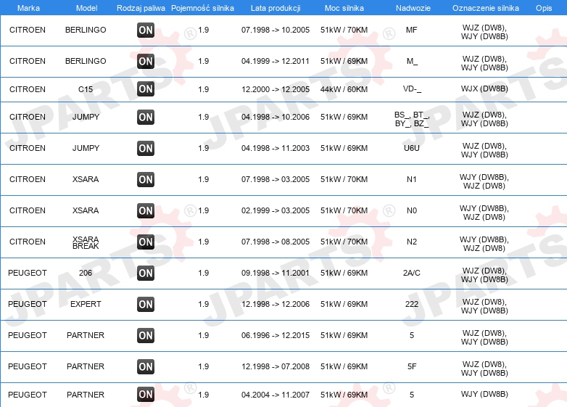This screenshot has height=407, width=567.
Task: Click the date range 12.1998 -> 12.2006
Action: coord(276,304)
